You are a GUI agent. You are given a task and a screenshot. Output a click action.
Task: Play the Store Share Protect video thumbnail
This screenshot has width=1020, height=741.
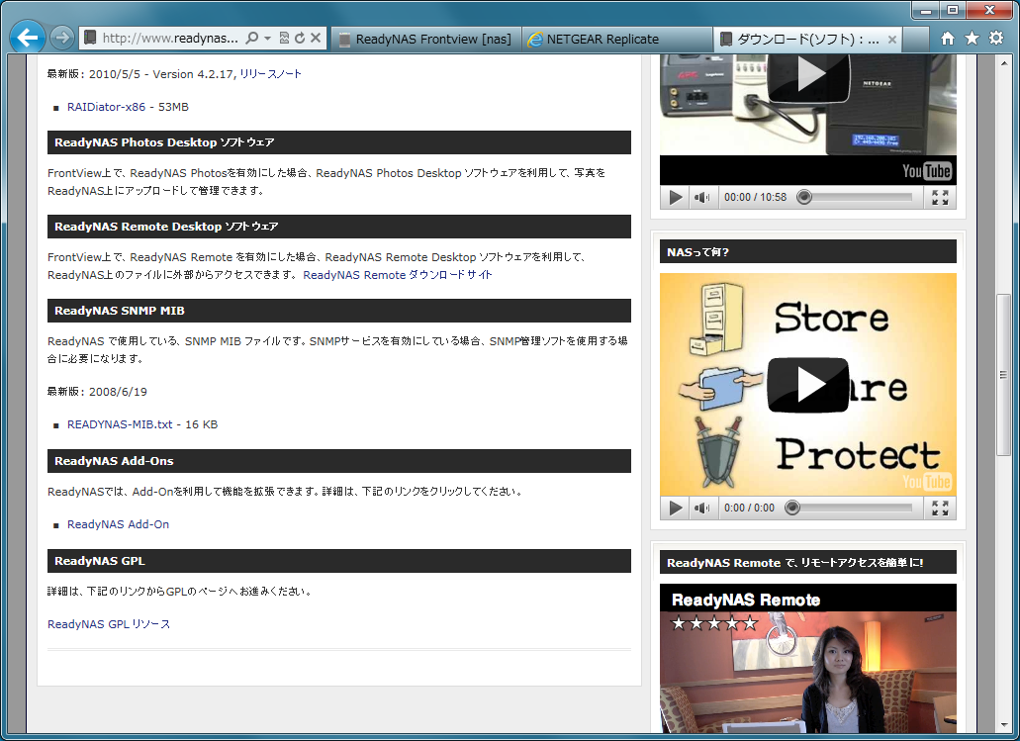(807, 385)
